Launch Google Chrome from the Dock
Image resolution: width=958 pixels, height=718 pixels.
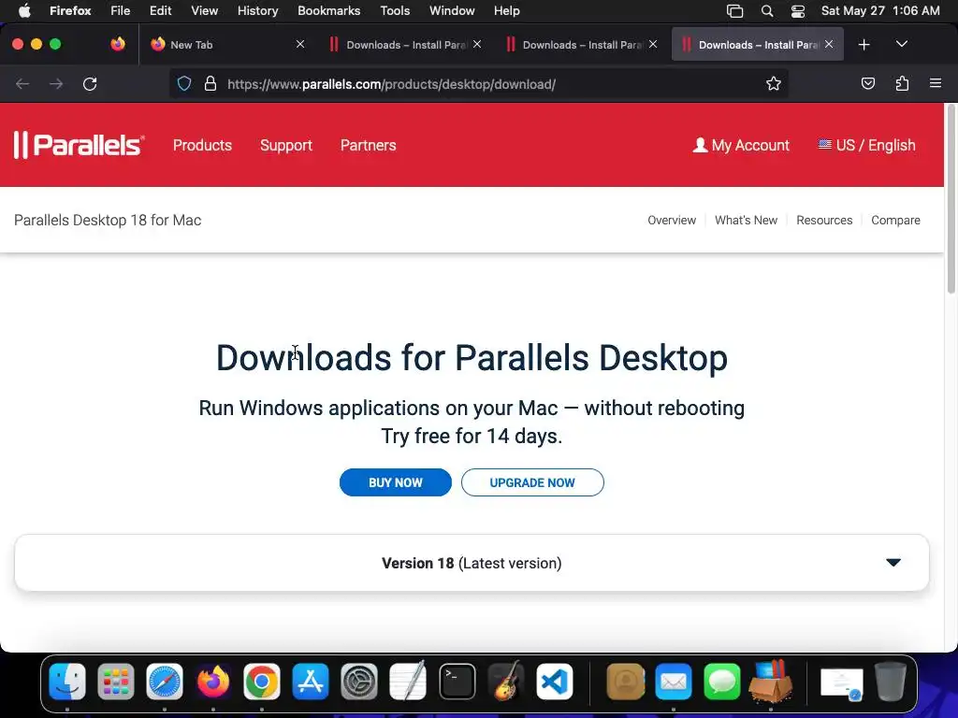[262, 682]
